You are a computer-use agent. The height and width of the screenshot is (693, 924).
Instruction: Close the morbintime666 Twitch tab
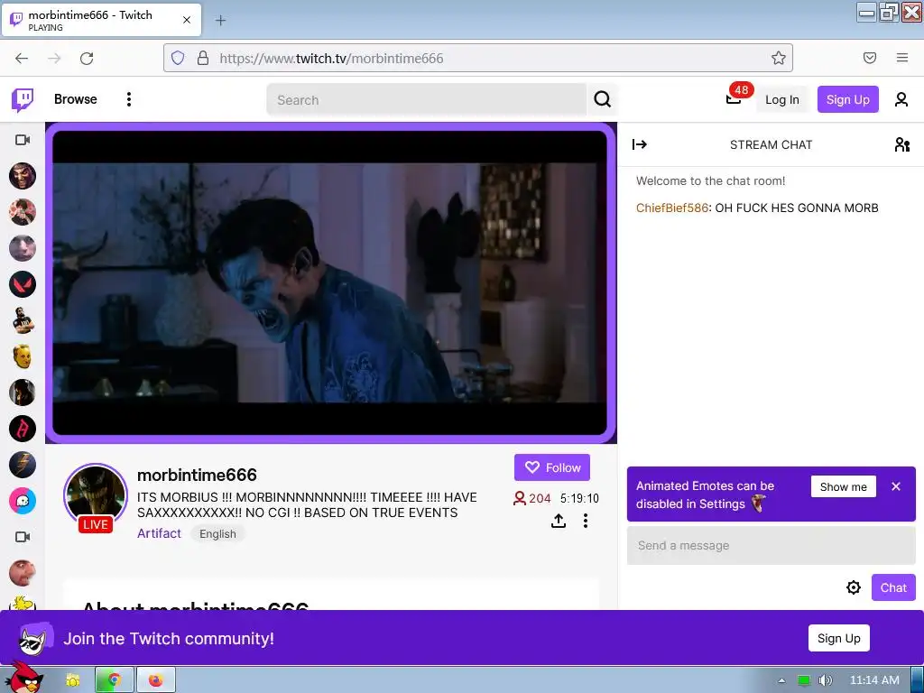coord(187,20)
